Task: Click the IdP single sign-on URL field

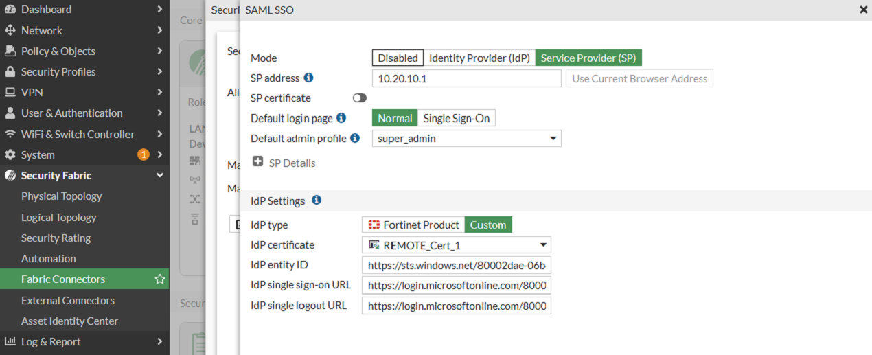Action: click(x=457, y=285)
